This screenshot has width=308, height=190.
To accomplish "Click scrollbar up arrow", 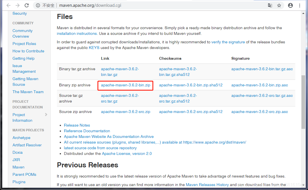I will 303,13.
